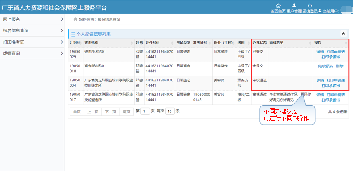This screenshot has width=353, height=171.
Task: Click the 尾页 pagination button
Action: [126, 112]
